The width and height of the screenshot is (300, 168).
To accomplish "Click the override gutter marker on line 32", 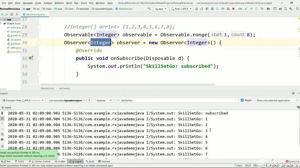I will click(31, 58).
